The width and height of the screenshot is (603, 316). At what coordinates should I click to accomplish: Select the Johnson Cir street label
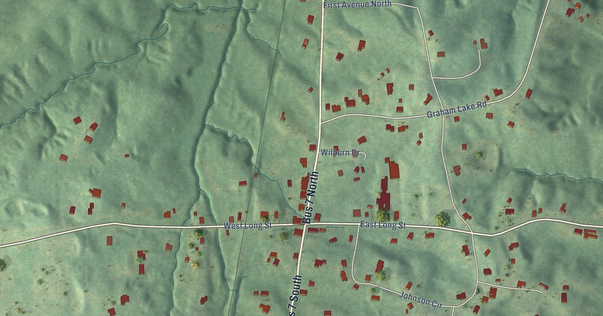coord(422,299)
